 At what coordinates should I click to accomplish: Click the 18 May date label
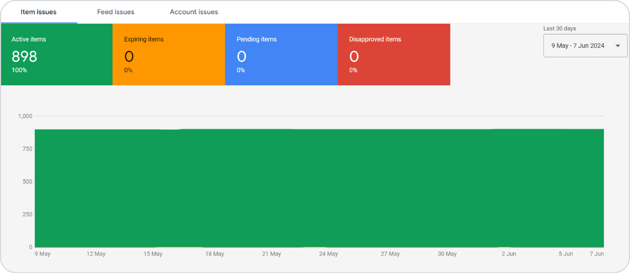click(215, 254)
